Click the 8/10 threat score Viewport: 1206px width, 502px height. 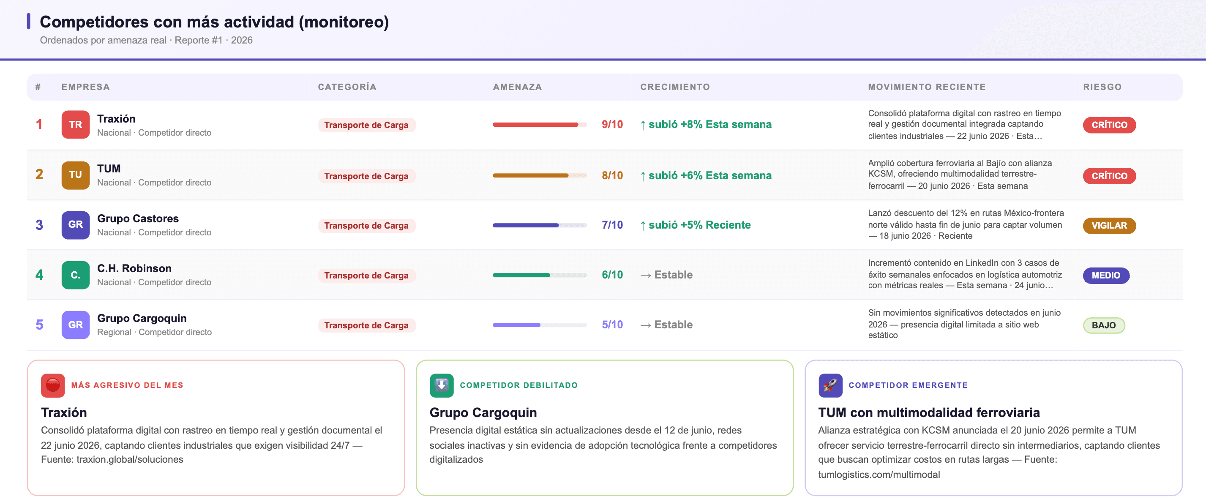(x=612, y=176)
